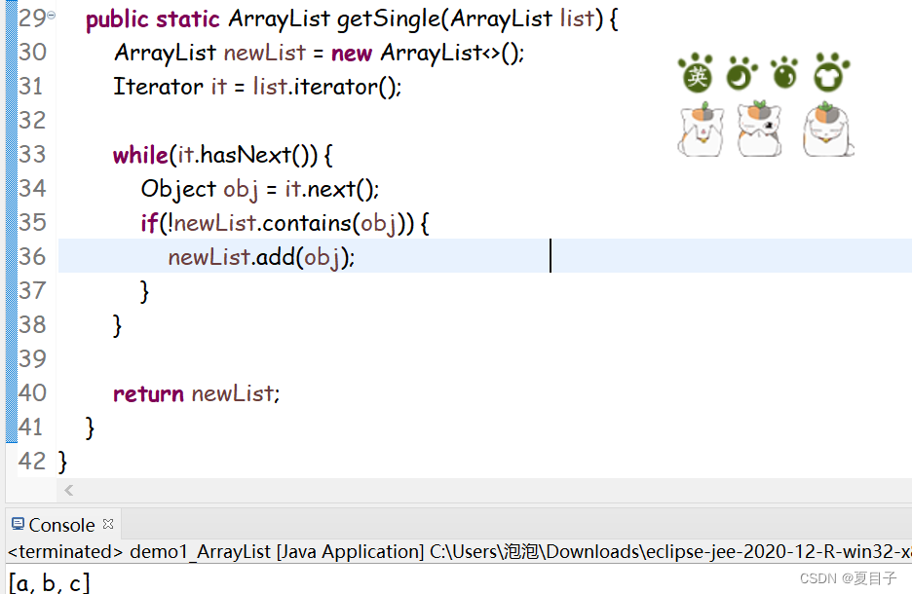Click 'Iterator it = list.iterator();' line
The width and height of the screenshot is (912, 594).
(257, 87)
